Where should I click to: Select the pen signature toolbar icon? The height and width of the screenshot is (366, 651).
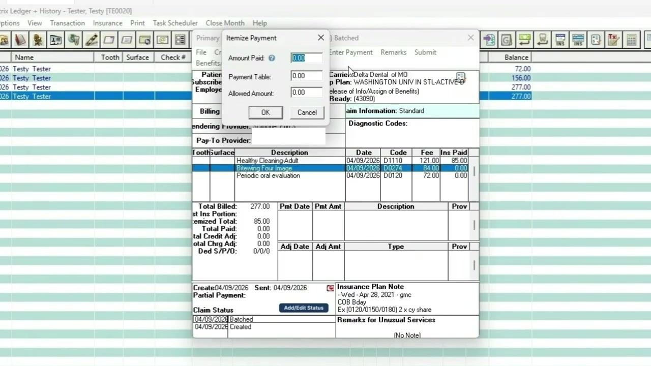coord(92,39)
